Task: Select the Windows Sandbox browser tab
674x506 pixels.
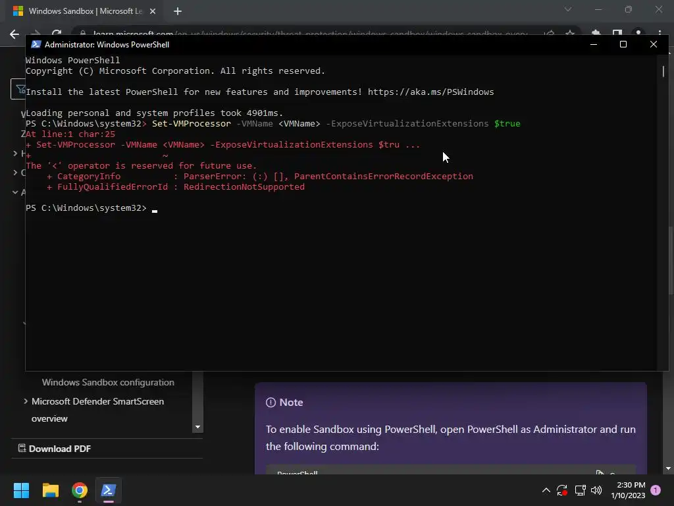Action: click(85, 11)
